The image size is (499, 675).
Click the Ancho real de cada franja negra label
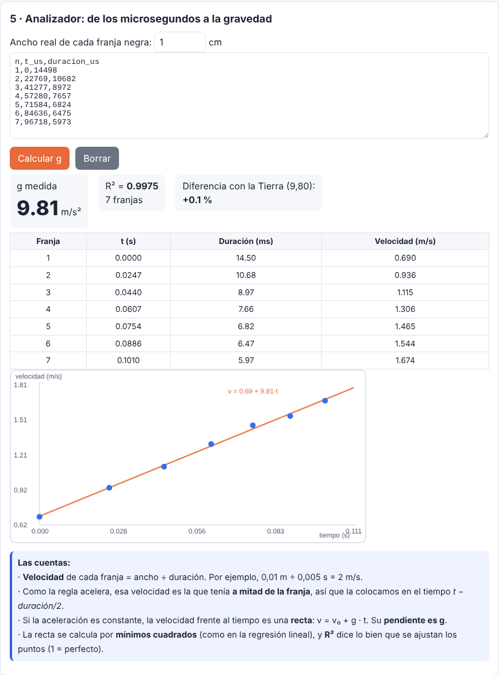pos(81,42)
